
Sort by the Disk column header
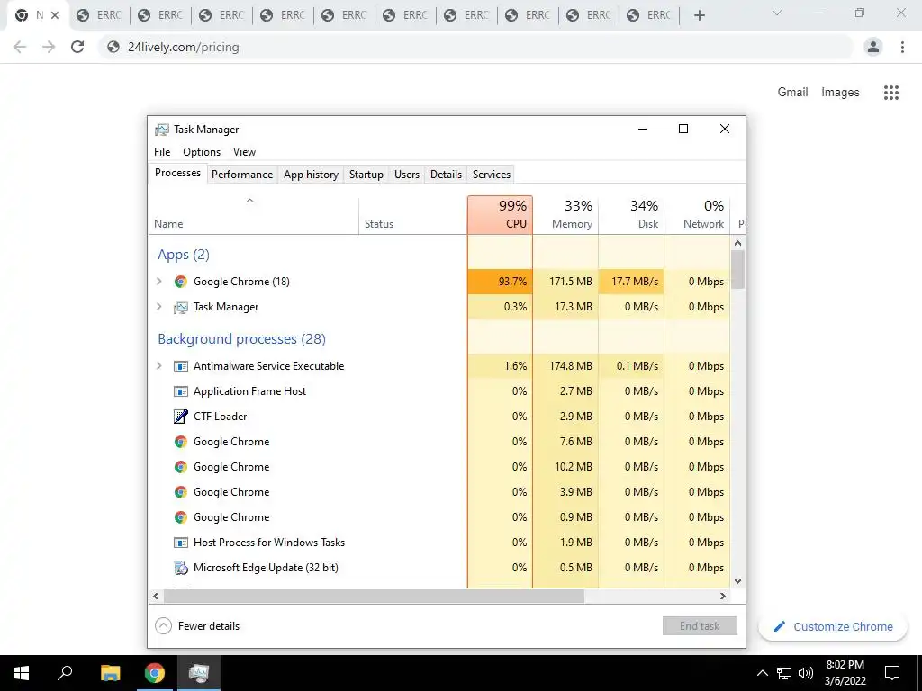(x=631, y=215)
